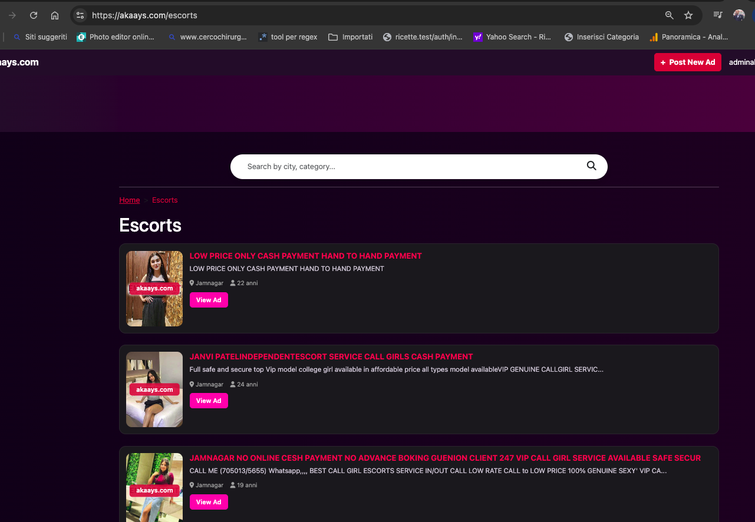The width and height of the screenshot is (755, 522).
Task: Click the browser profile avatar icon
Action: point(738,15)
